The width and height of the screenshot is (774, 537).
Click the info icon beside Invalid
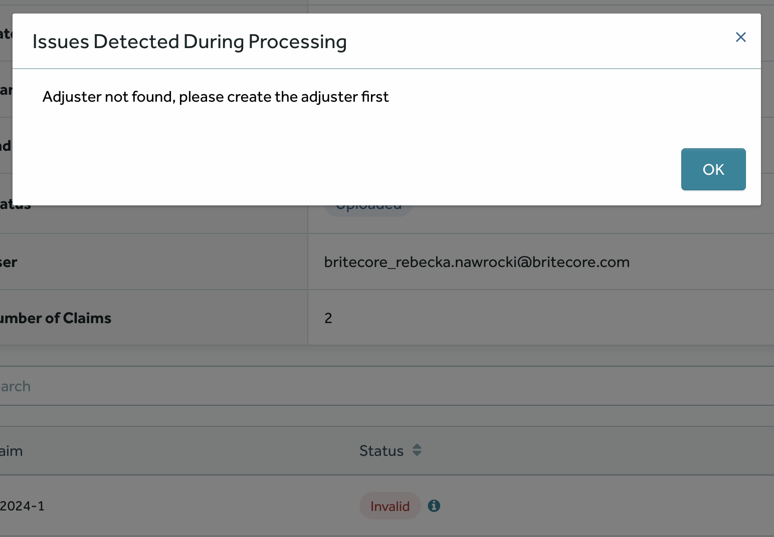[x=434, y=506]
